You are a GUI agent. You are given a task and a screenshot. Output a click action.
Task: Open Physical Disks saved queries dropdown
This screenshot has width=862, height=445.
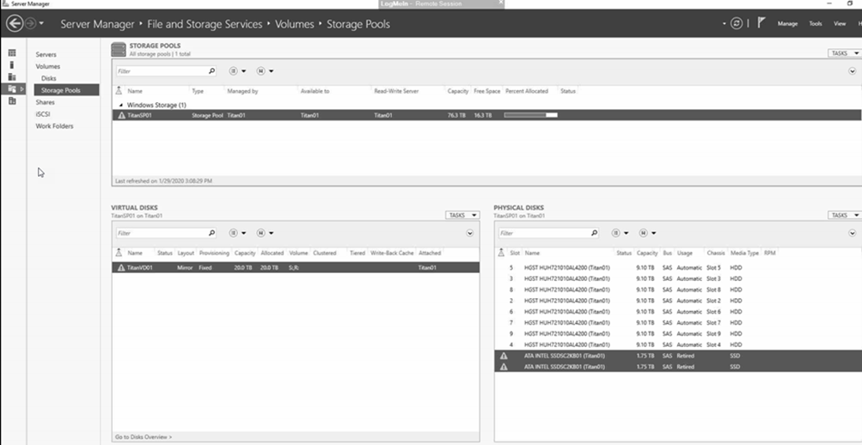tap(648, 233)
